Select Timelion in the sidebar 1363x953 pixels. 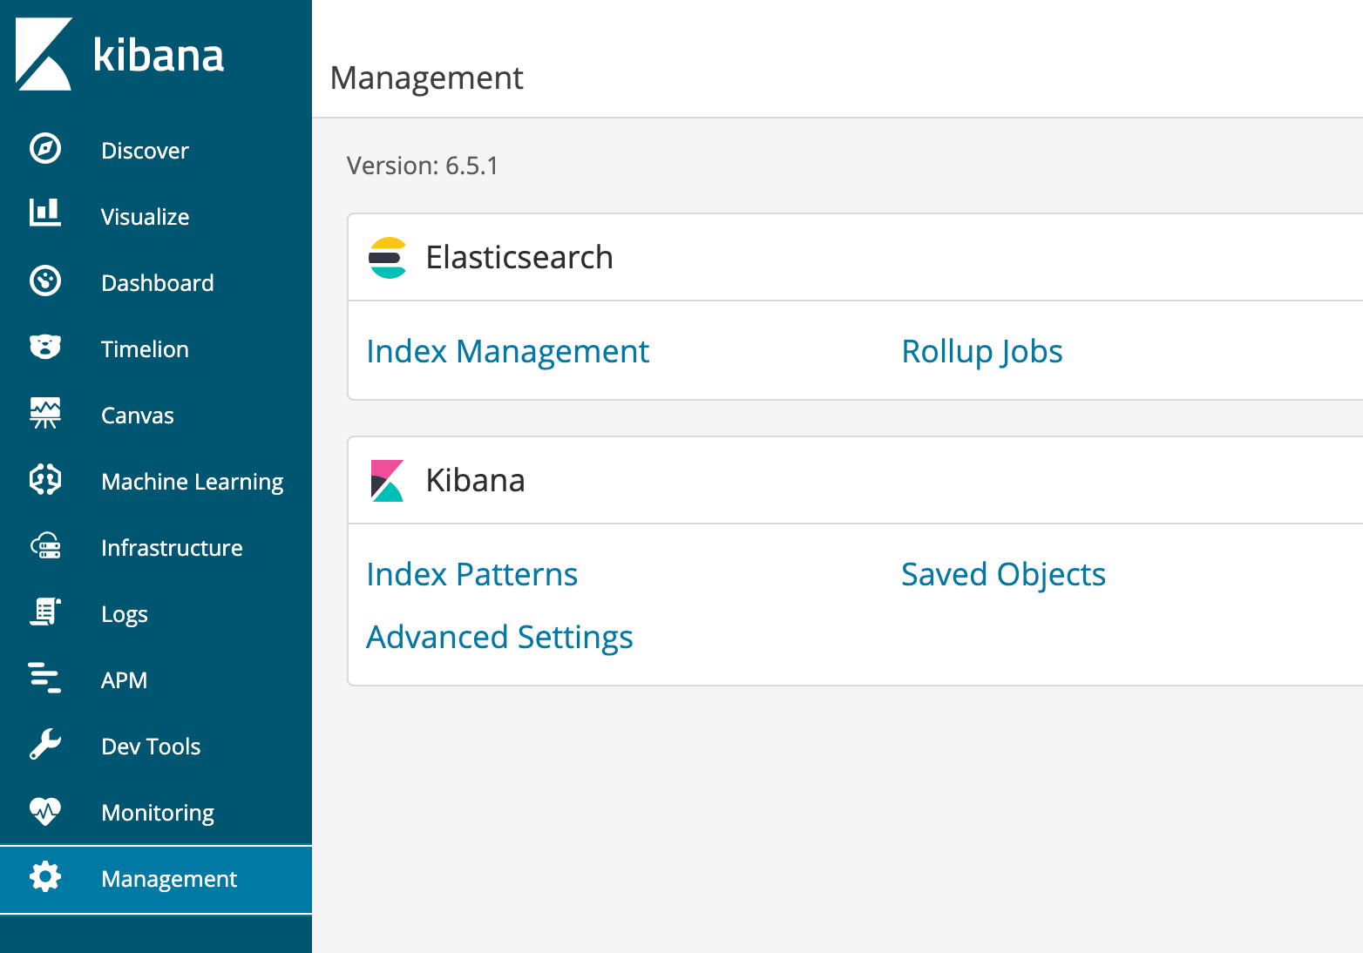(145, 349)
